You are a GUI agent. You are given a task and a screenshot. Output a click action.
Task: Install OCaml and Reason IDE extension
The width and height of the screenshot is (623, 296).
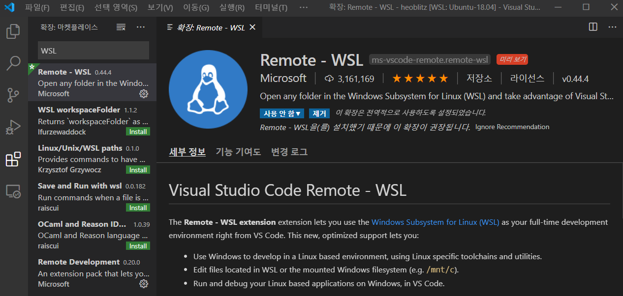pos(138,246)
